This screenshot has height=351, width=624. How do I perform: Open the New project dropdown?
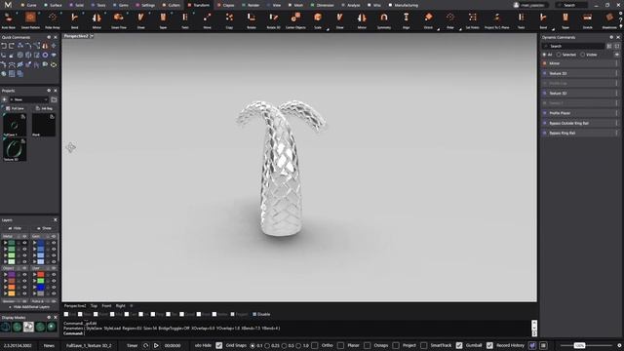(x=28, y=99)
